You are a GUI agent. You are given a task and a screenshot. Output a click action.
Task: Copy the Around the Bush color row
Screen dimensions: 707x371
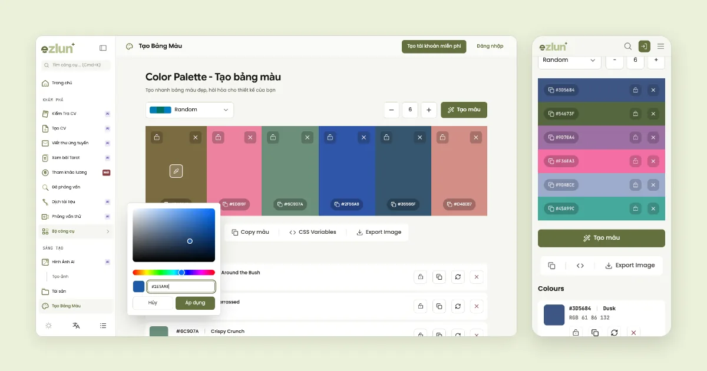click(439, 277)
